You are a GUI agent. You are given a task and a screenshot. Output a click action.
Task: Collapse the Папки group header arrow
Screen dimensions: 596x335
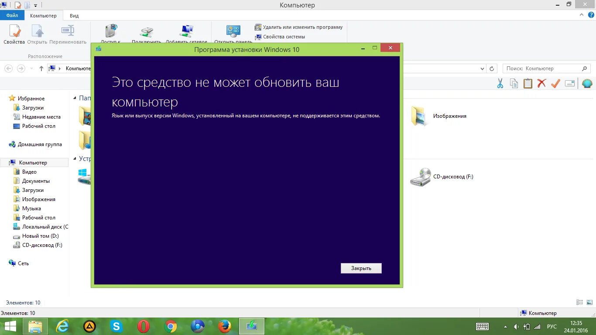(75, 98)
